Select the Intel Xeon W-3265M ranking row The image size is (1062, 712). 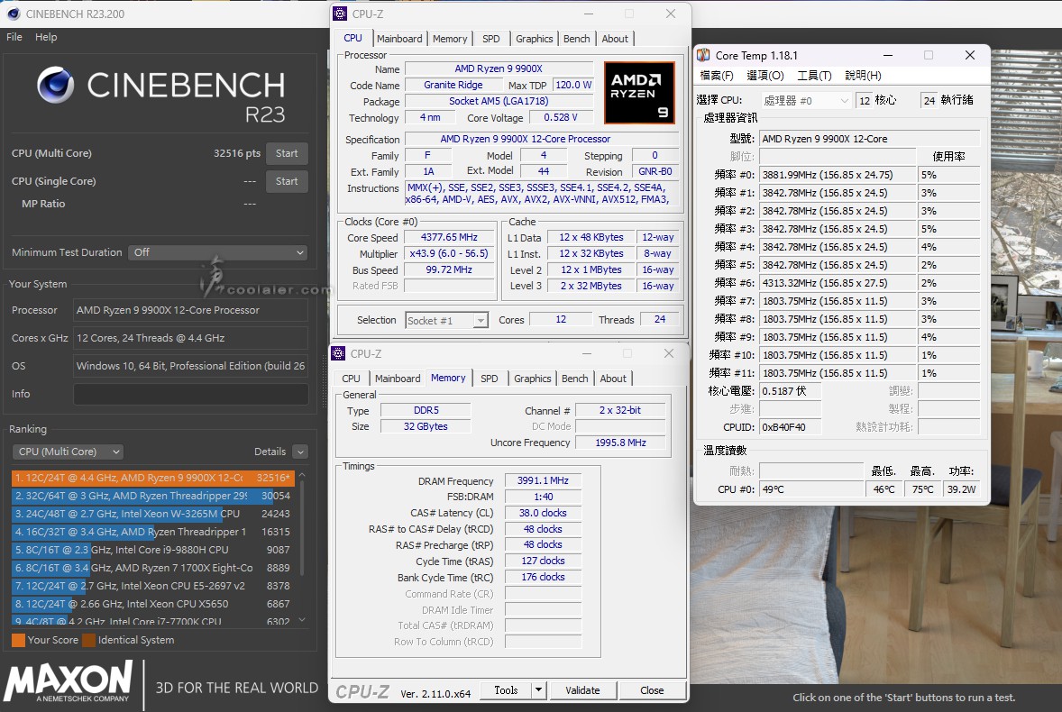[153, 514]
